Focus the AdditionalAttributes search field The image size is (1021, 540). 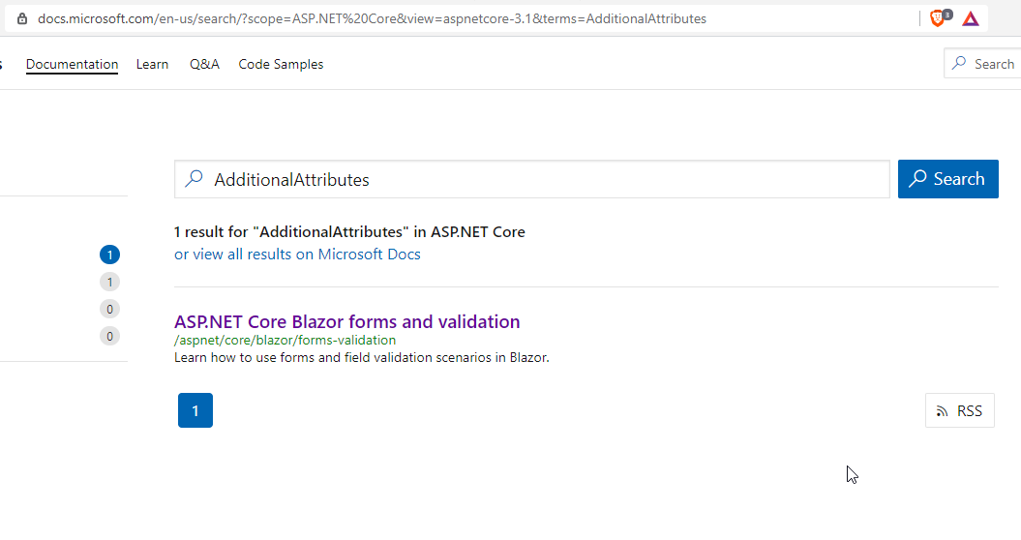531,179
